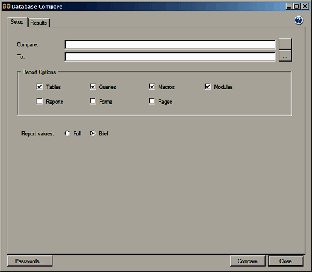The height and width of the screenshot is (272, 312).
Task: Click the Passwords... button
Action: tap(29, 261)
